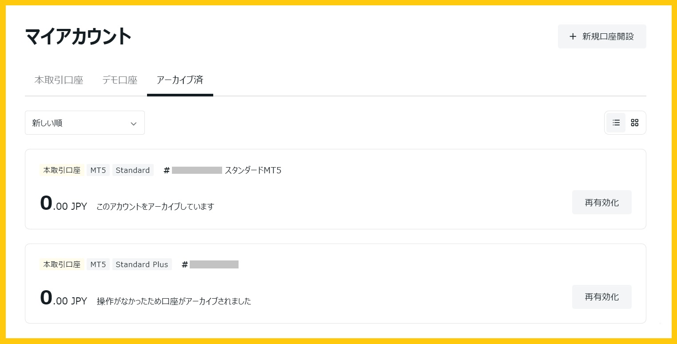The image size is (677, 344).
Task: Switch to the 本取引口座 tab
Action: pyautogui.click(x=59, y=80)
